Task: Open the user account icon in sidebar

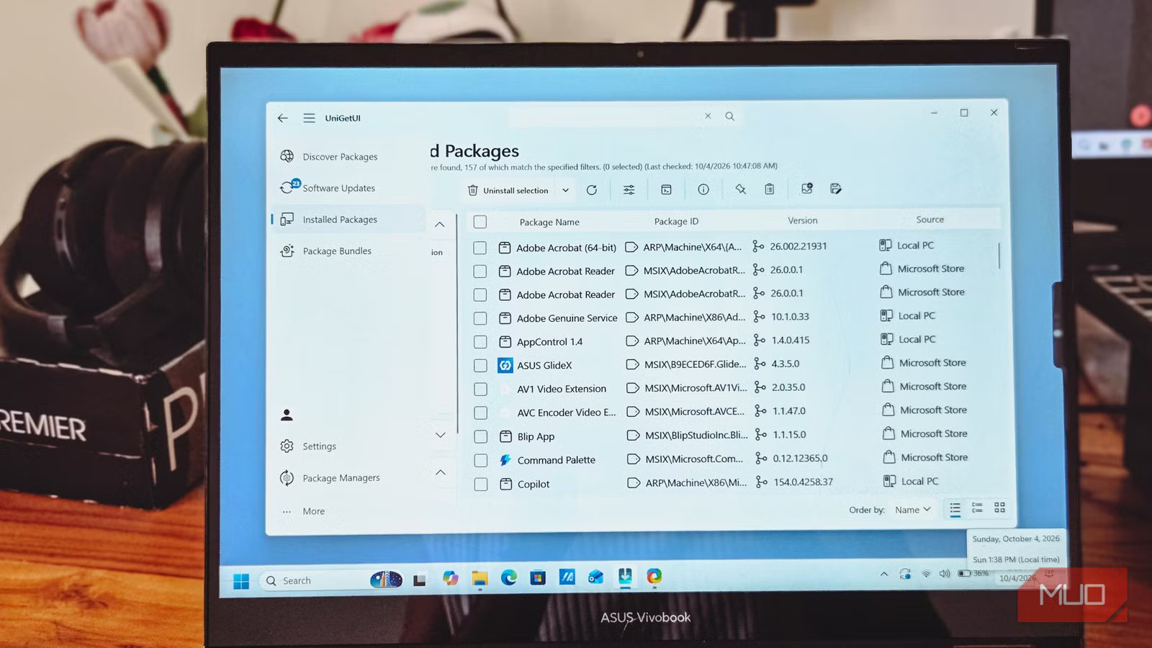Action: (x=287, y=415)
